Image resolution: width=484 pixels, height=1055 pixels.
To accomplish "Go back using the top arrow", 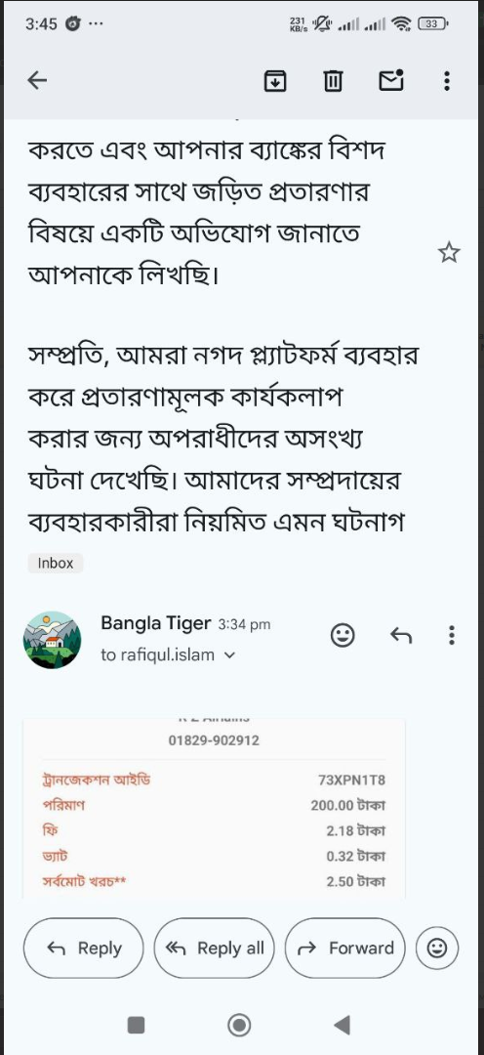I will point(37,81).
